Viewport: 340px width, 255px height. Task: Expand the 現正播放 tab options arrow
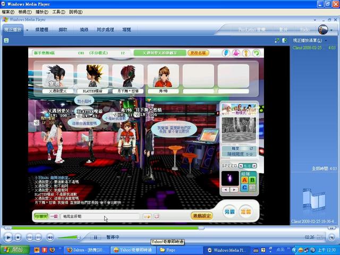(x=27, y=30)
